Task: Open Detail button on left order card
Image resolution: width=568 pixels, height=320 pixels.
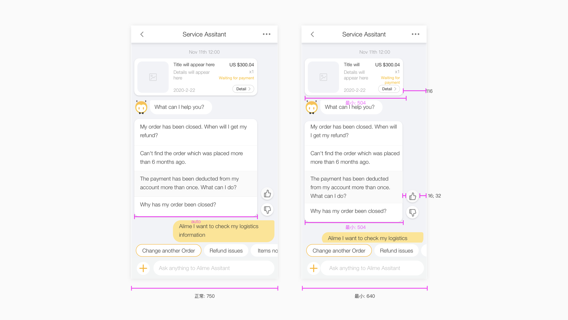Action: point(243,89)
